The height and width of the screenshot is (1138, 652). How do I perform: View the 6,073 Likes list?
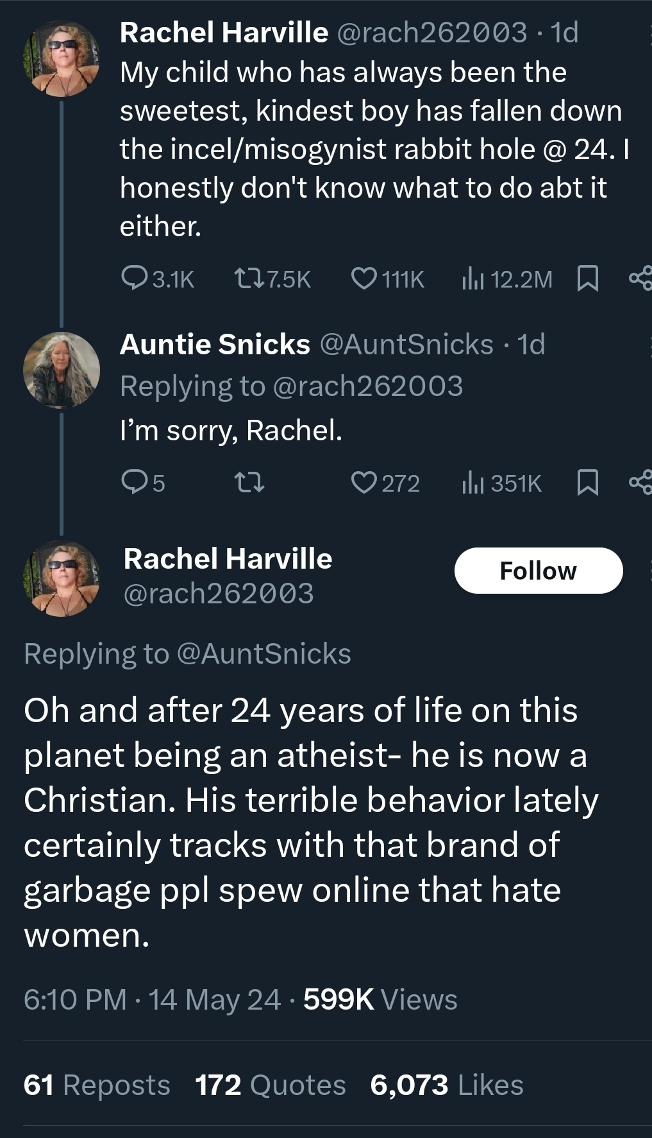click(x=446, y=1085)
